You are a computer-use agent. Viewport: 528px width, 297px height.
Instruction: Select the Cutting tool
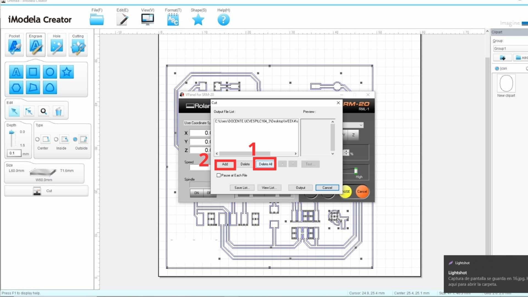click(78, 45)
